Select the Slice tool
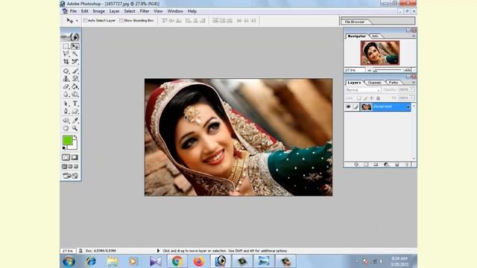The image size is (477, 268). (75, 61)
